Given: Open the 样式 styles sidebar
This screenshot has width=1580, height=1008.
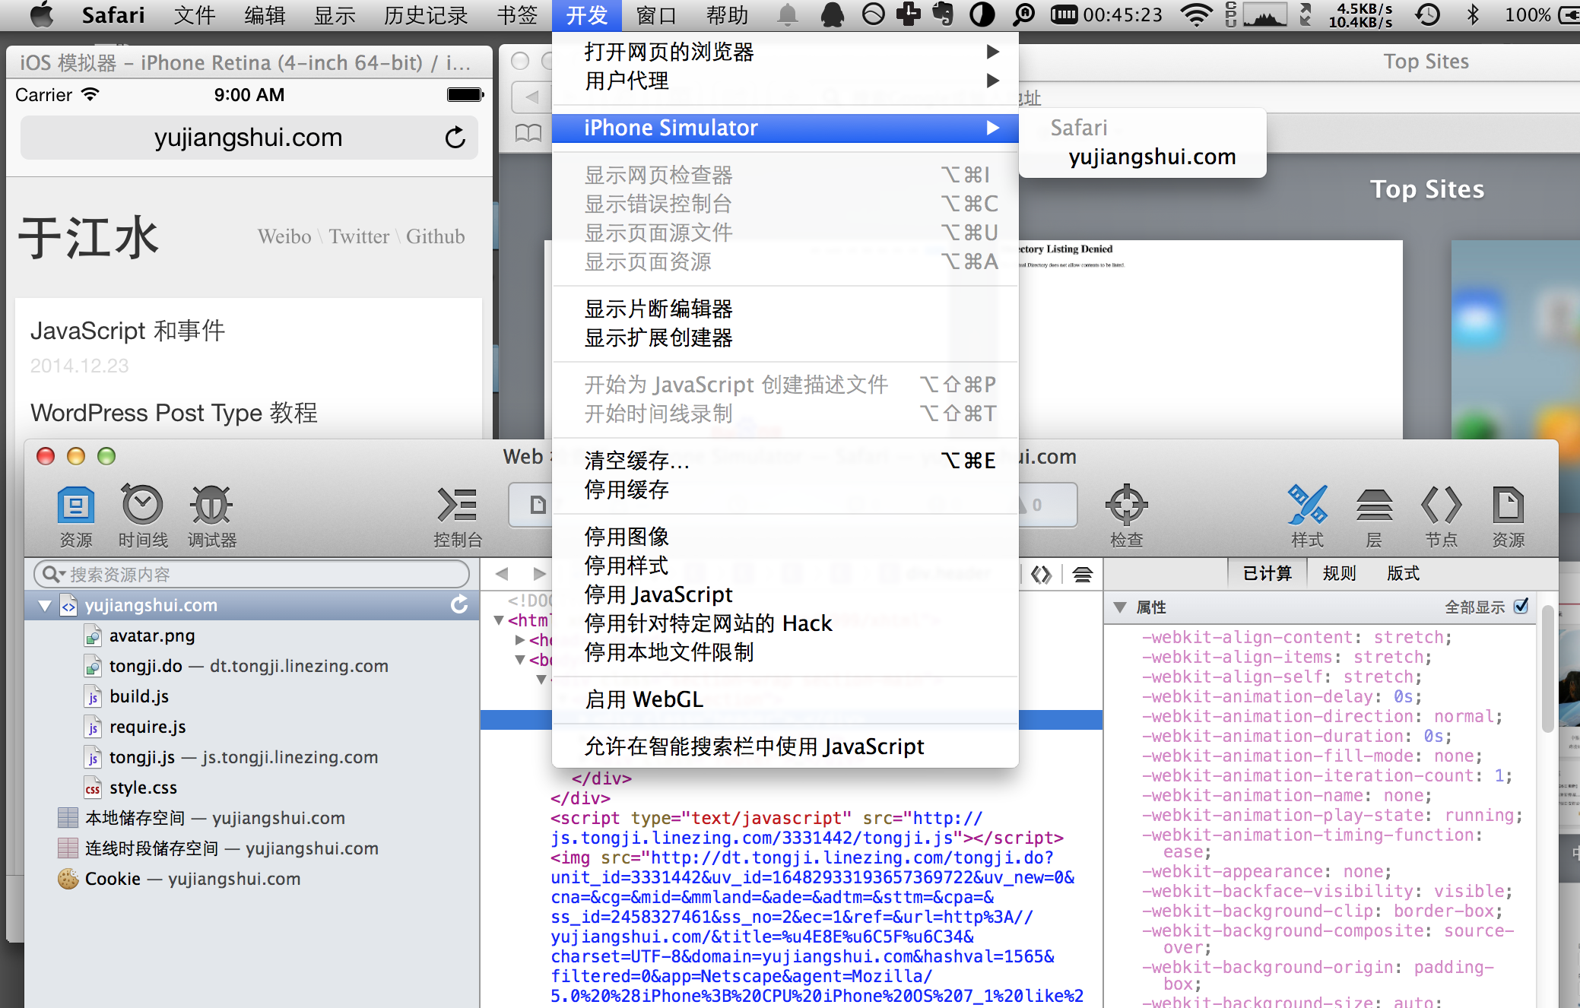Looking at the screenshot, I should point(1307,517).
